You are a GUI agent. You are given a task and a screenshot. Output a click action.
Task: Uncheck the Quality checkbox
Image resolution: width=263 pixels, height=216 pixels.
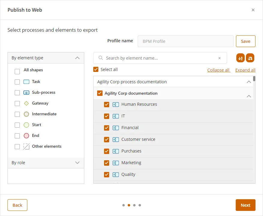pyautogui.click(x=106, y=175)
